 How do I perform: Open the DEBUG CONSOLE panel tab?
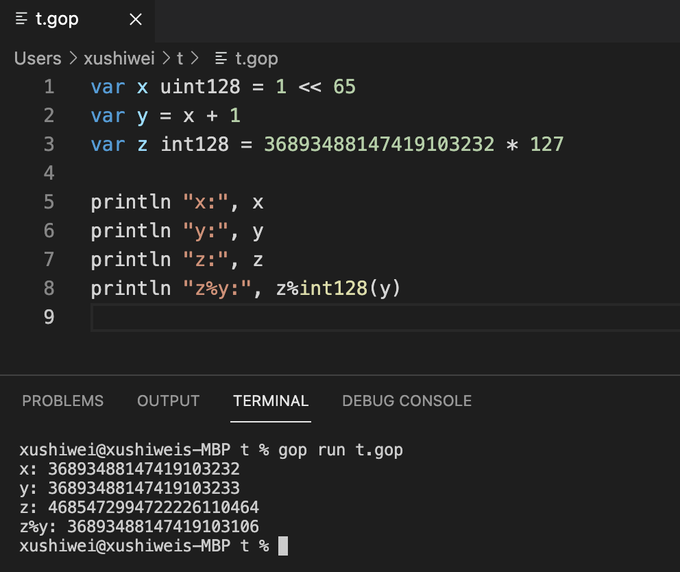point(406,401)
